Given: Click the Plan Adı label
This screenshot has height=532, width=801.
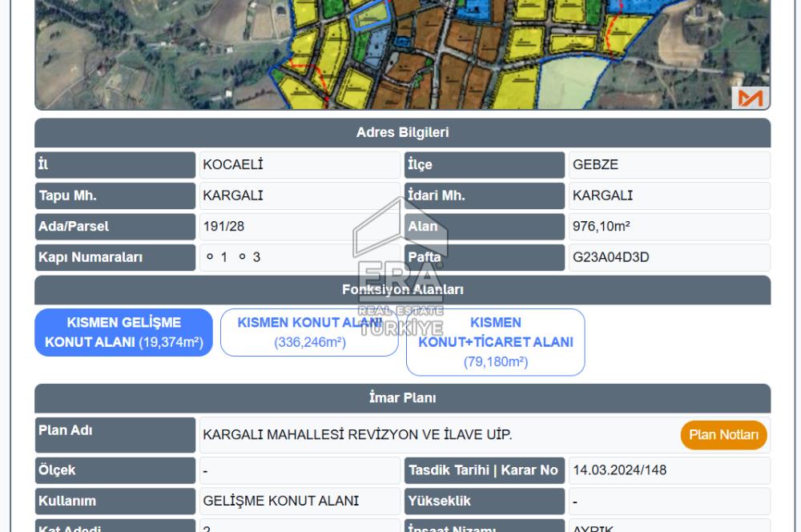Looking at the screenshot, I should 115,435.
